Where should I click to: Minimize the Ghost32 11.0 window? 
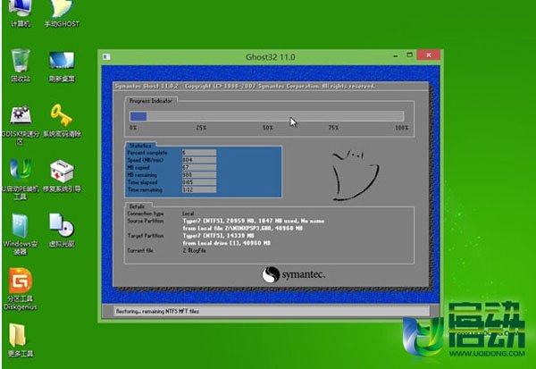pyautogui.click(x=396, y=55)
